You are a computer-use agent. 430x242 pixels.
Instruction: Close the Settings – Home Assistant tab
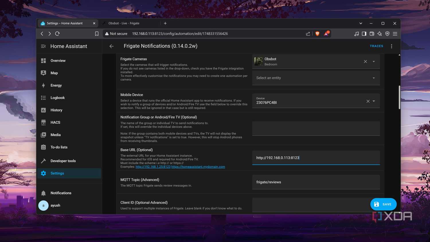tap(94, 23)
